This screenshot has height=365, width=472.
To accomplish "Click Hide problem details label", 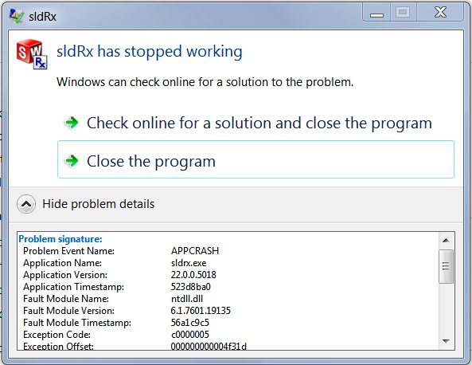I will pos(99,204).
